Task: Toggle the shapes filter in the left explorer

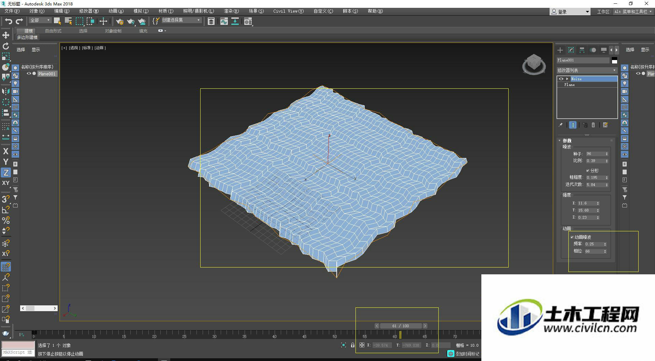Action: (15, 76)
